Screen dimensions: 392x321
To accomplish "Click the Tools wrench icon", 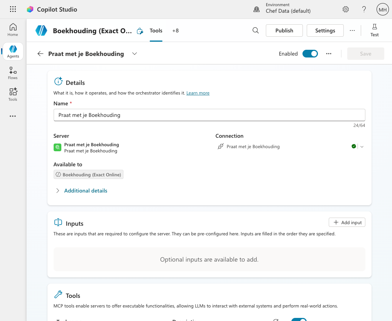I will (58, 294).
